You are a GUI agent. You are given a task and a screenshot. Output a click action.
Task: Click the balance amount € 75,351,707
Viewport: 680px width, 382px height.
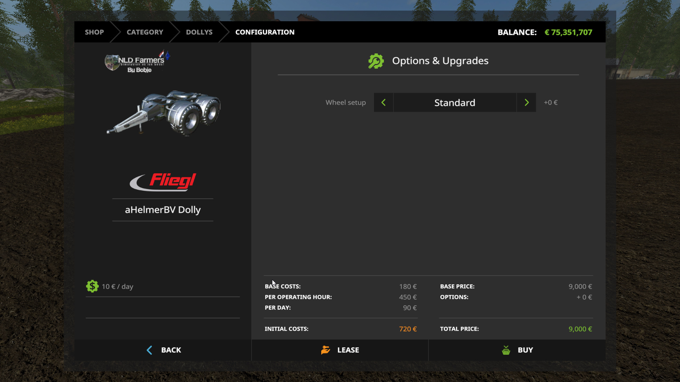click(568, 32)
